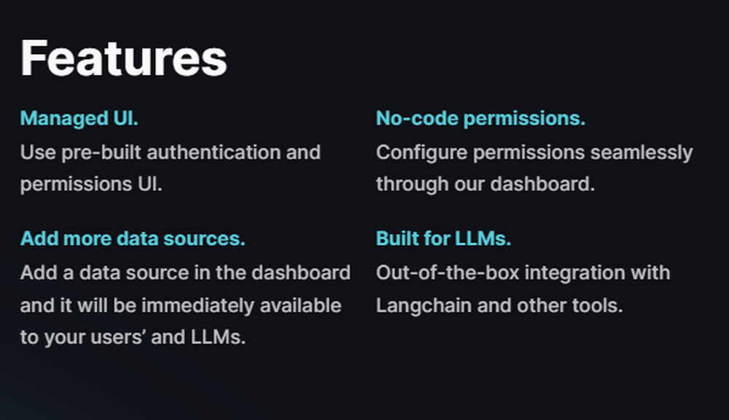Click the 'and it will be immediately available' line

coord(181,306)
